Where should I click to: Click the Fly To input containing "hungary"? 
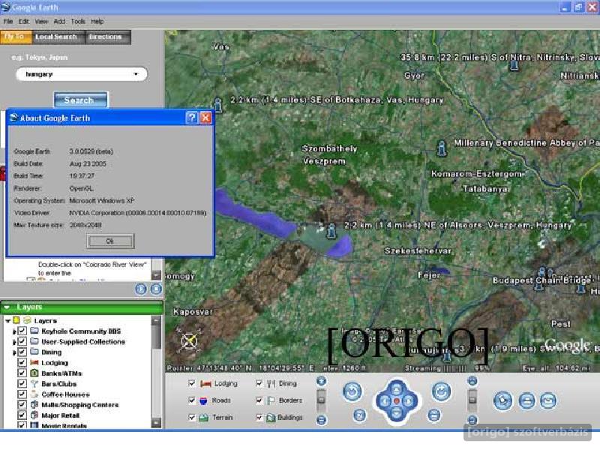[82, 74]
